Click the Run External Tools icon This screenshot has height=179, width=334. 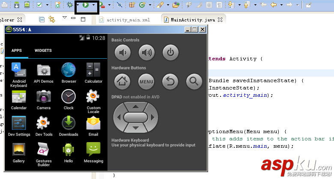(102, 5)
